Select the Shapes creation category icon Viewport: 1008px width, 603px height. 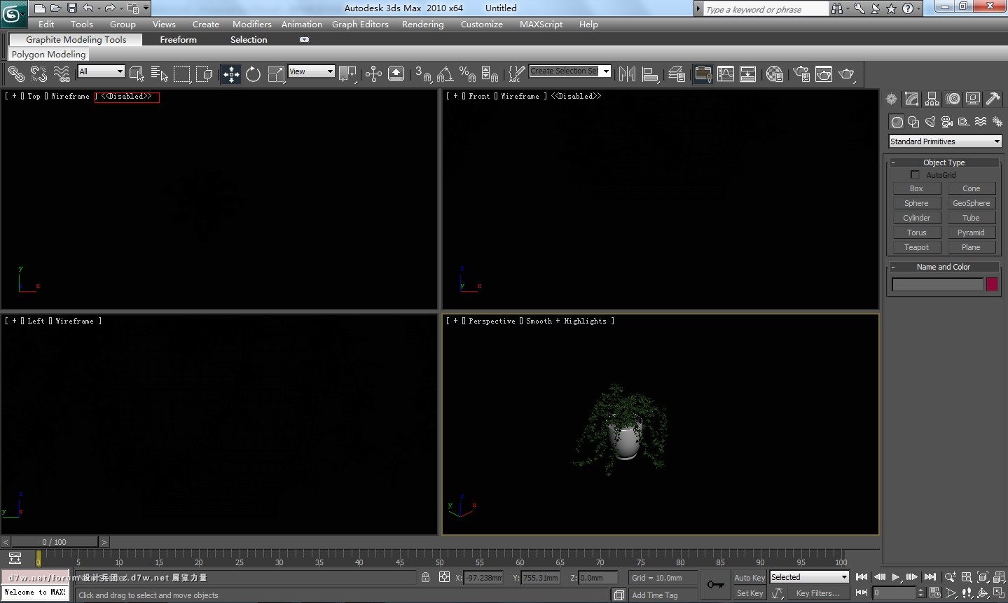(x=913, y=122)
